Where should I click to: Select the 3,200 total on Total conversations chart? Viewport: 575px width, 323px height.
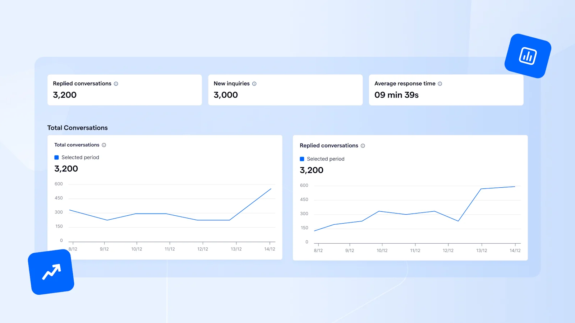(66, 169)
